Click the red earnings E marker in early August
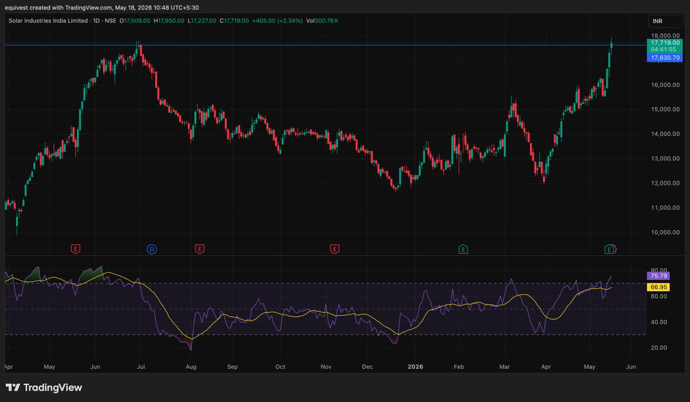The height and width of the screenshot is (402, 690). point(200,249)
